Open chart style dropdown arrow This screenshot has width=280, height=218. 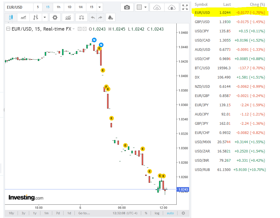pyautogui.click(x=45, y=17)
